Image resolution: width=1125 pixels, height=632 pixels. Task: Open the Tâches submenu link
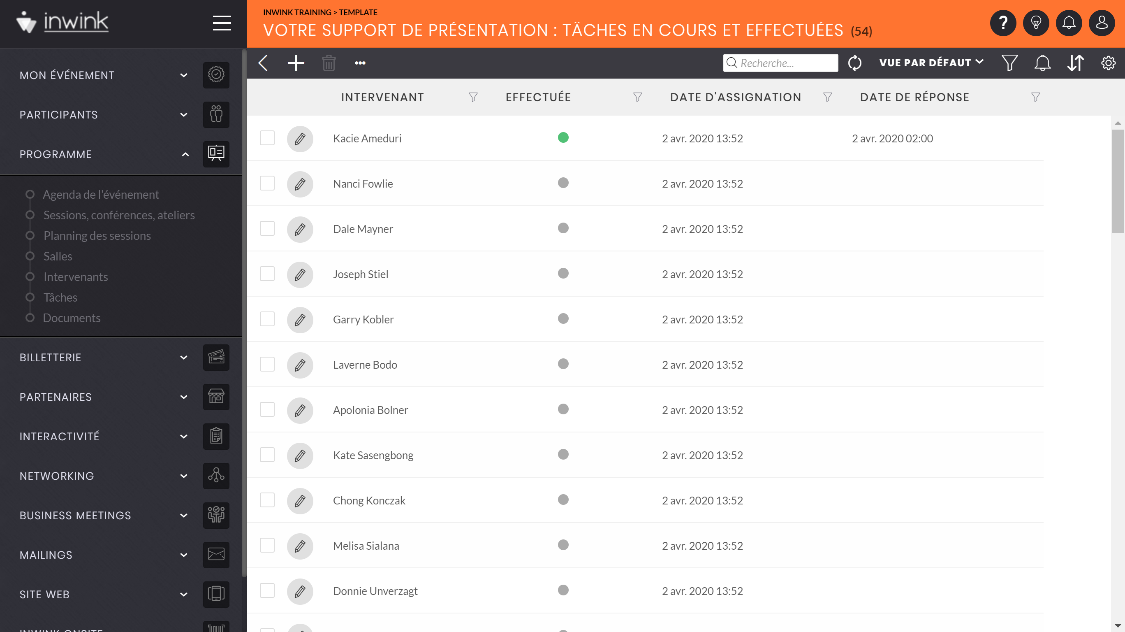tap(60, 297)
